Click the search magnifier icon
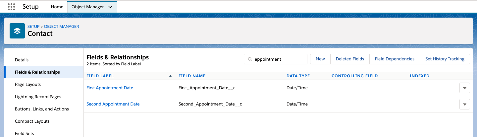 [x=249, y=59]
